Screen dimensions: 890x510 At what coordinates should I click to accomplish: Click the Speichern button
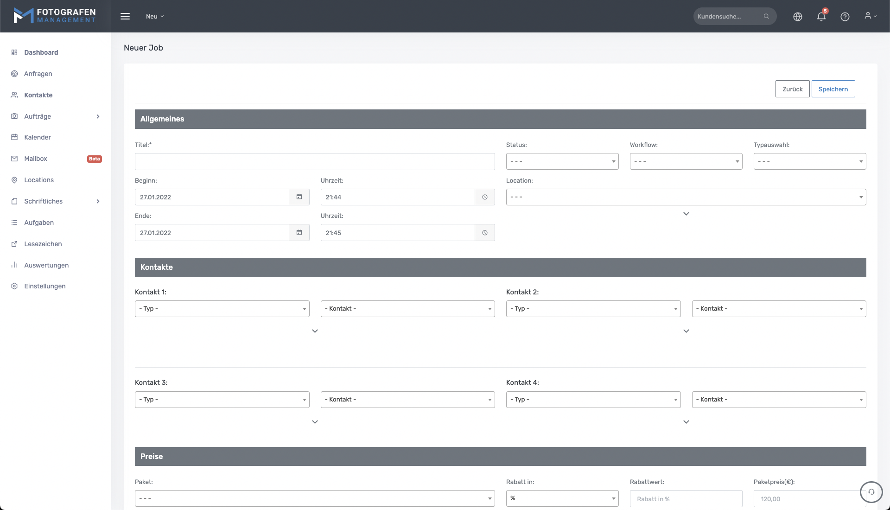(x=833, y=89)
